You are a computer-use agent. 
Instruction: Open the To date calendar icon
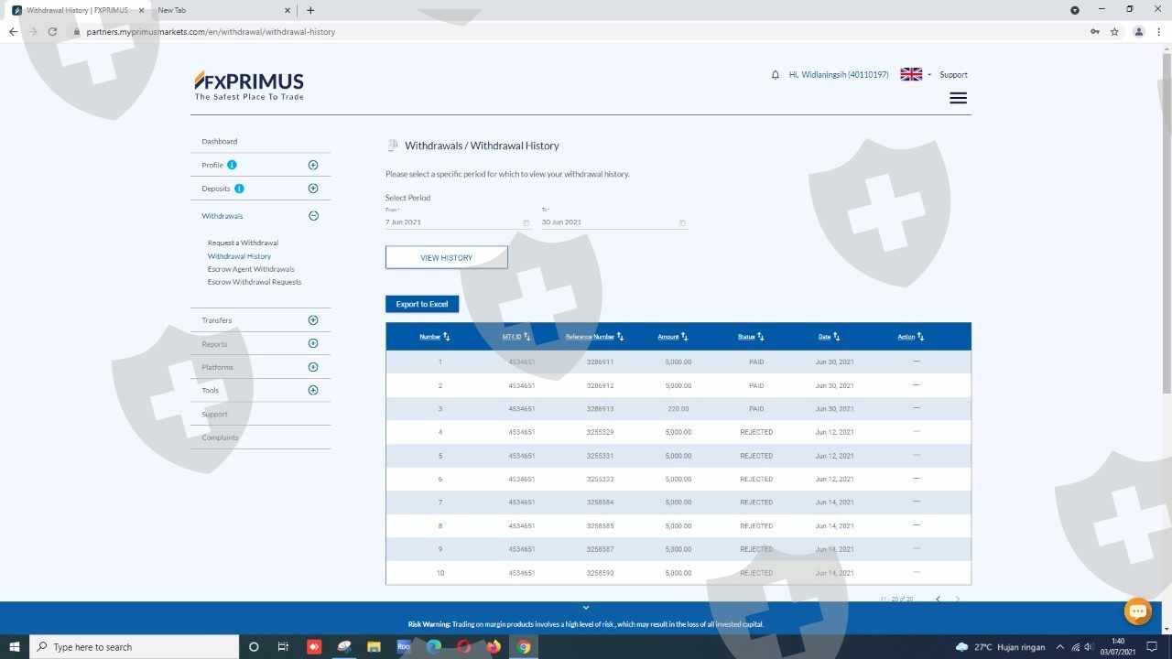coord(682,222)
